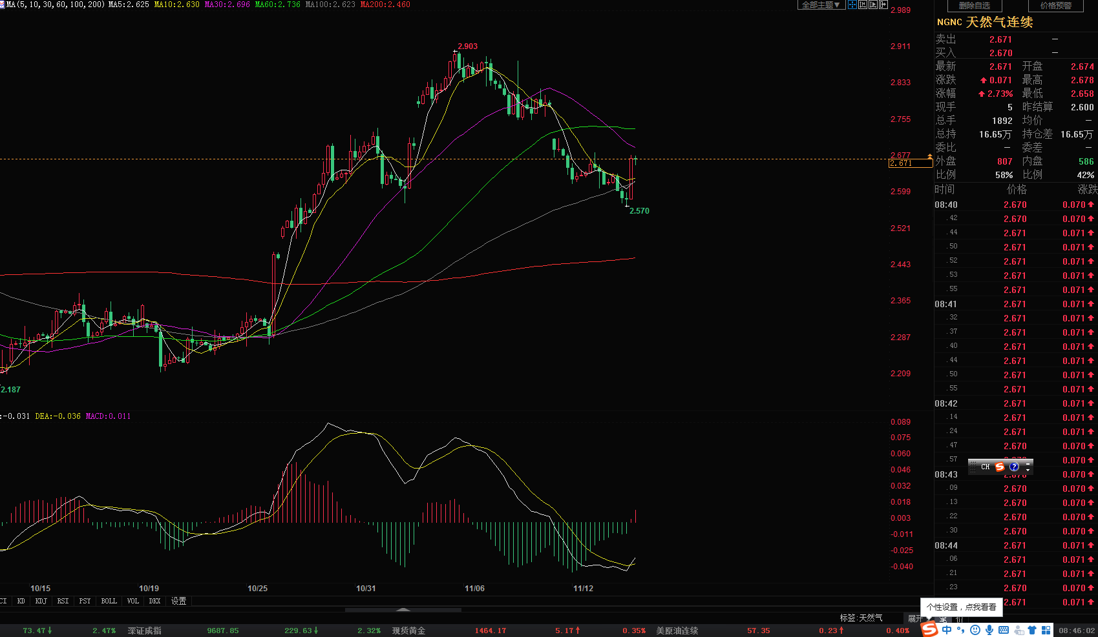Click the 个性设置，点我看看 tooltip
Screen dimensions: 1098x637
(x=961, y=607)
